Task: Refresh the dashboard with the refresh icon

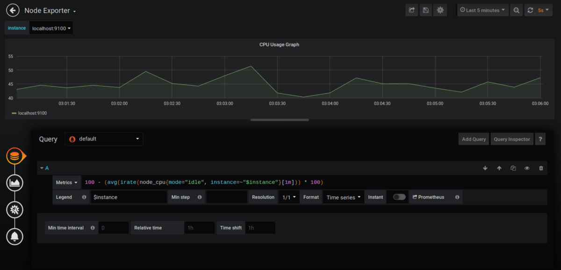Action: pos(530,10)
